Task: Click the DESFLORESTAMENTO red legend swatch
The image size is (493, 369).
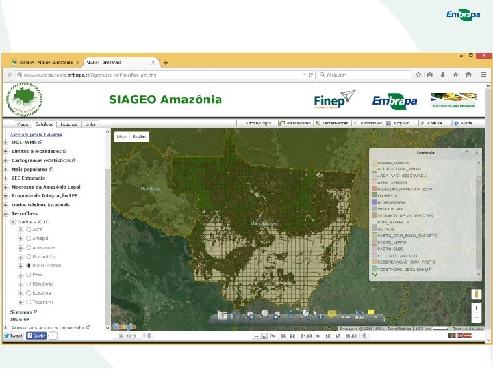Action: point(374,189)
